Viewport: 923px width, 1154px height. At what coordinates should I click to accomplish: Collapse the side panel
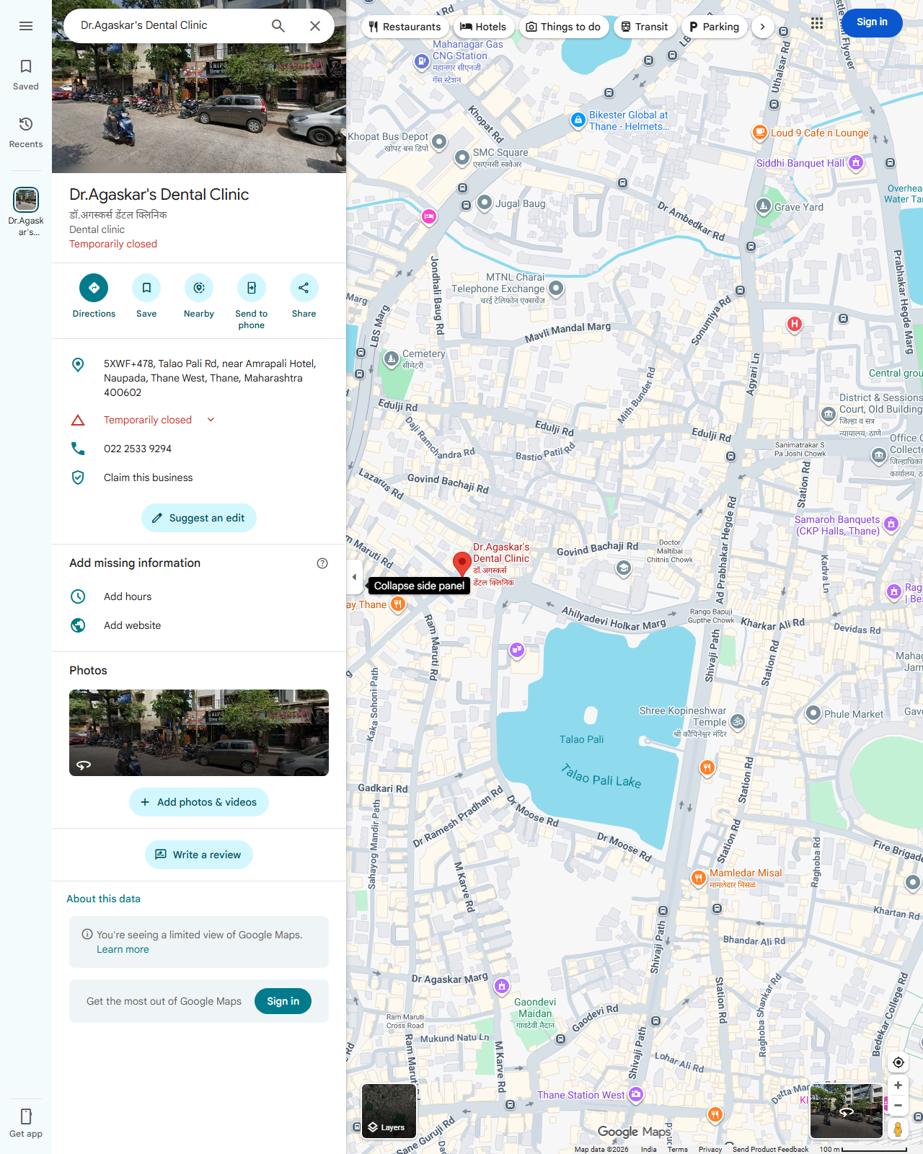point(354,577)
